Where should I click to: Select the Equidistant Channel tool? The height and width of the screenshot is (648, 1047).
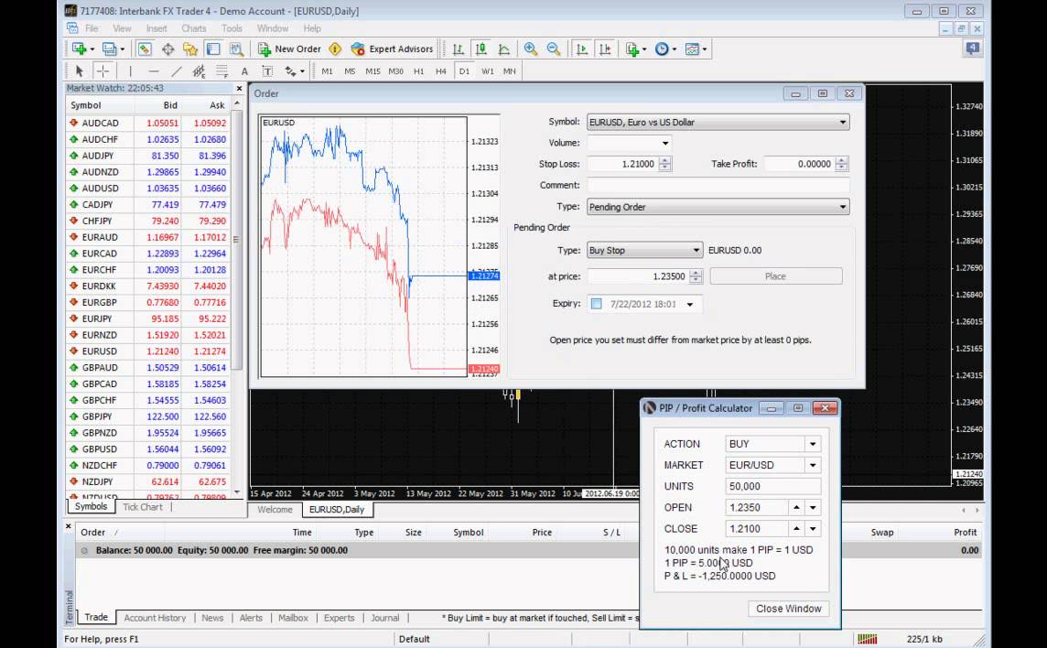coord(199,70)
